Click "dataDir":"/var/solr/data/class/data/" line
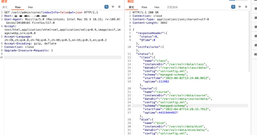 pyautogui.click(x=177, y=68)
